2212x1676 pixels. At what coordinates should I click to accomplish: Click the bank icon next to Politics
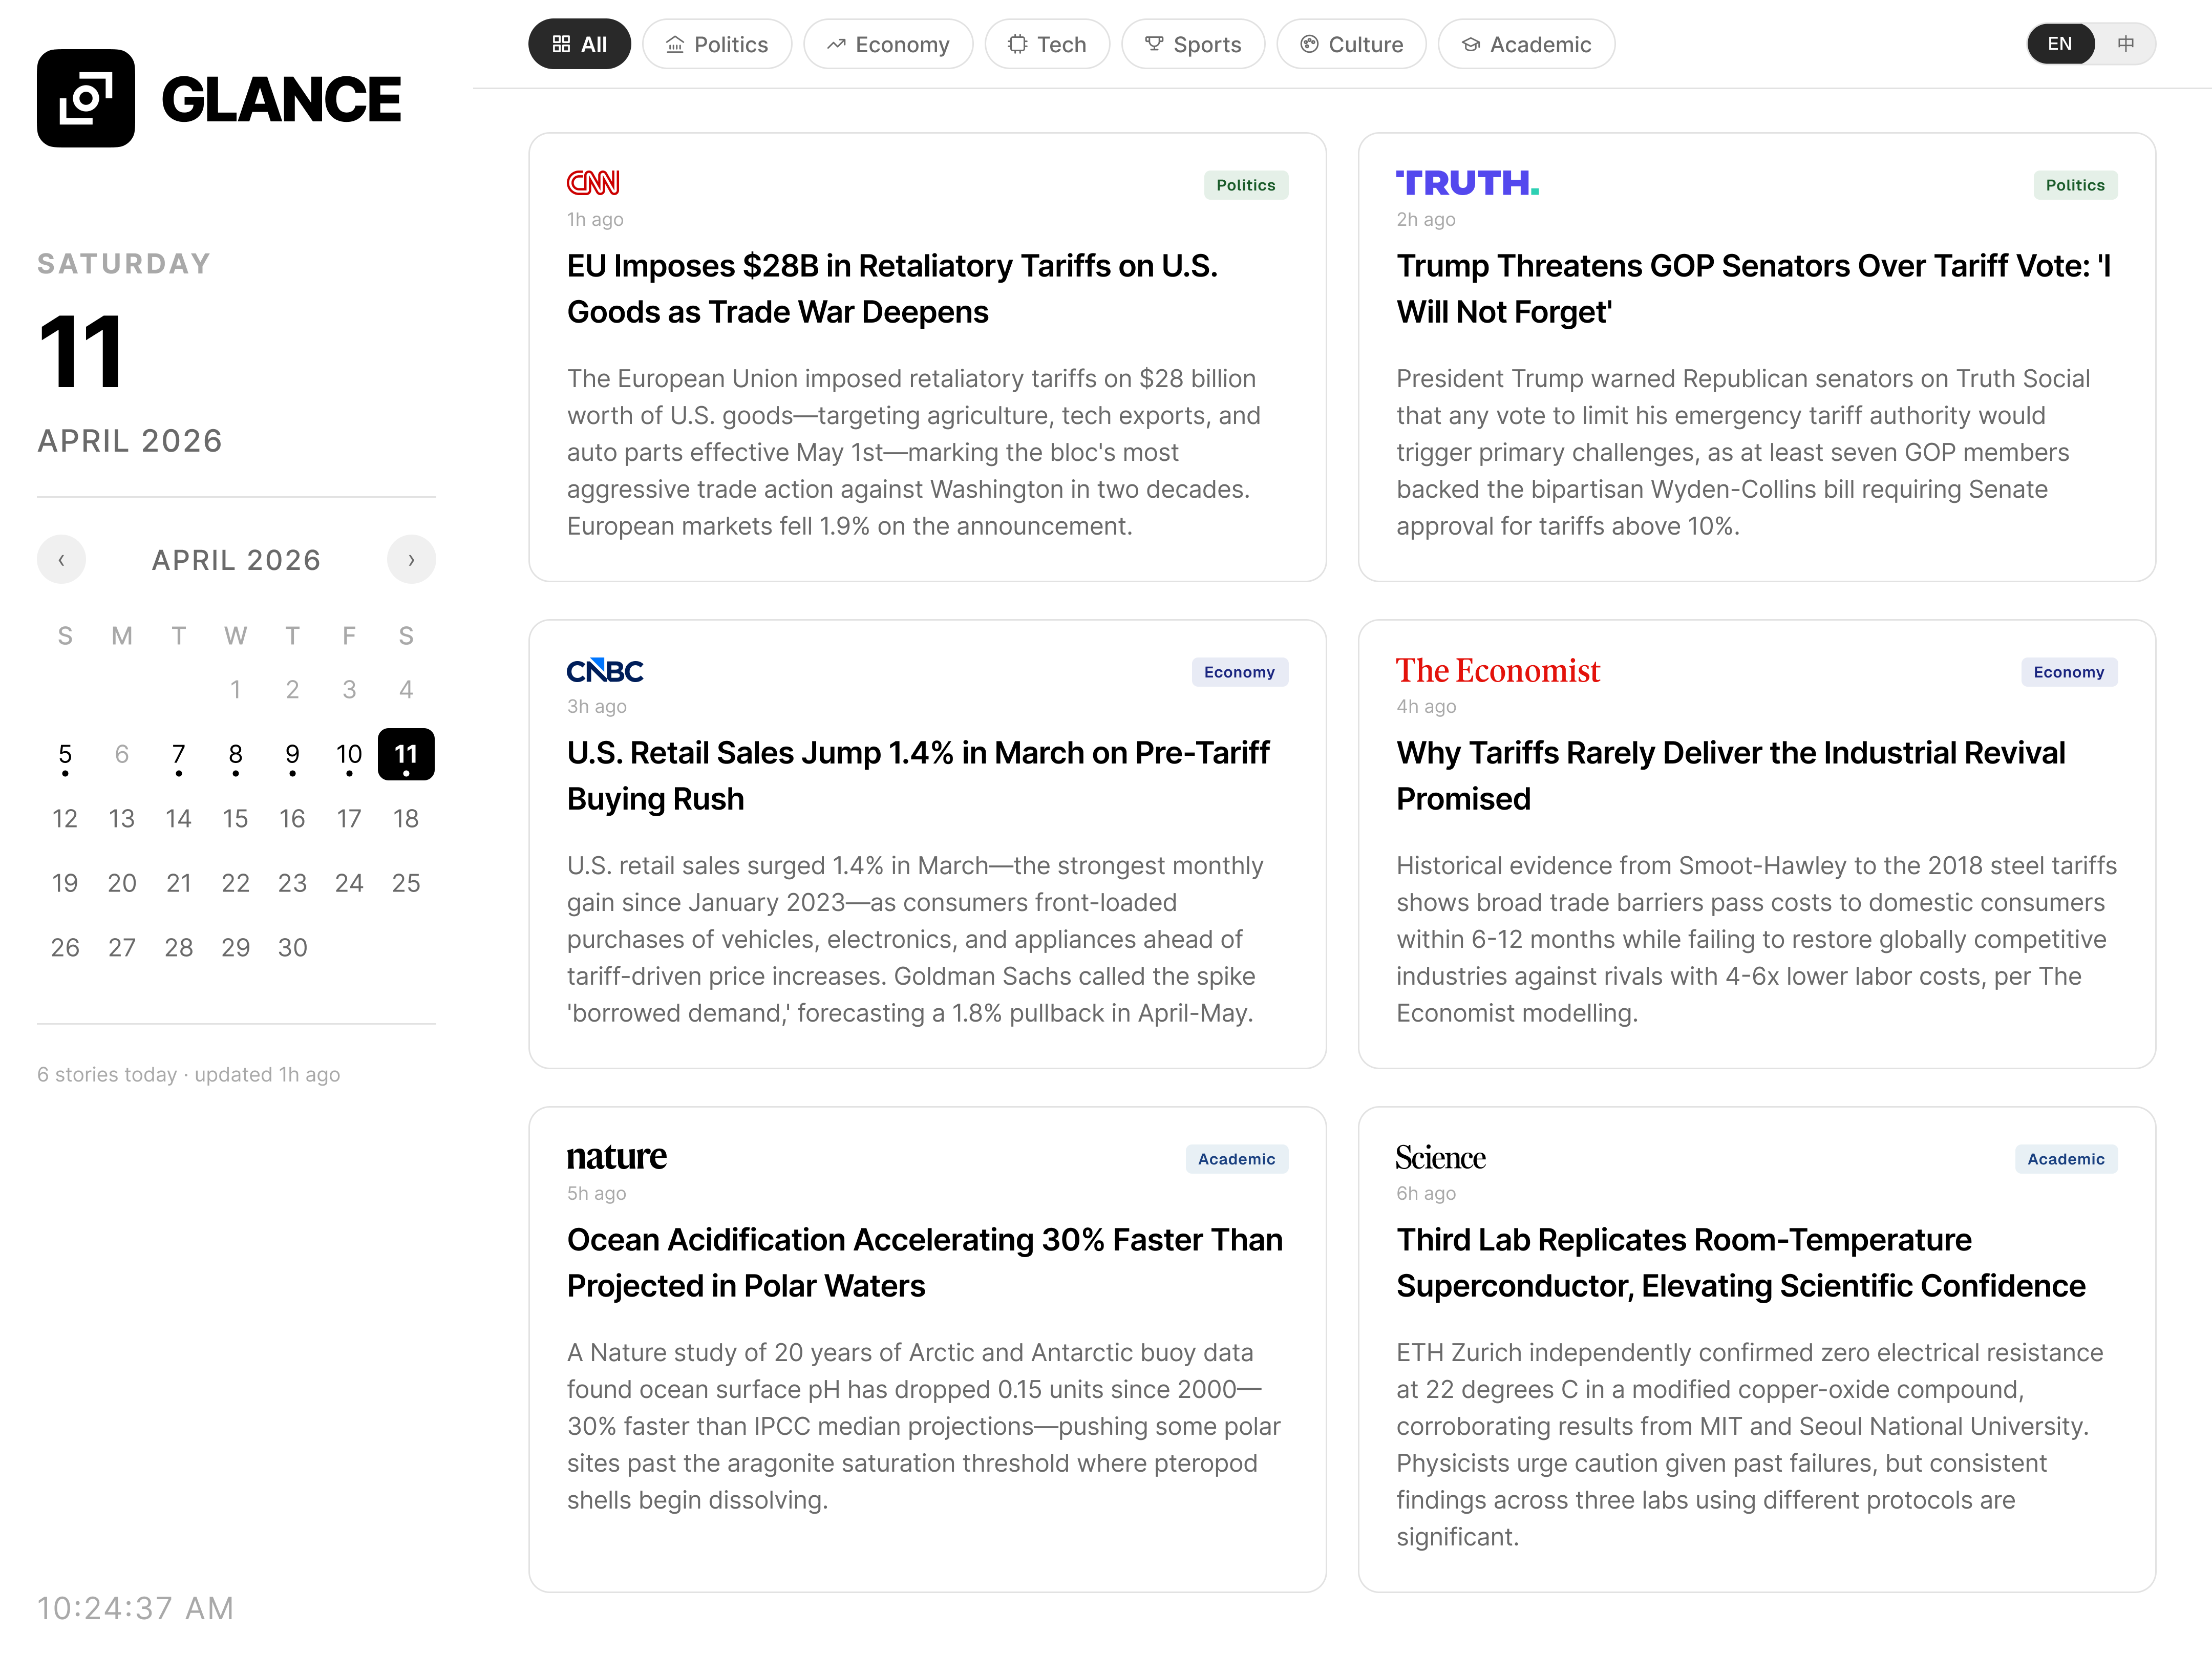point(676,43)
